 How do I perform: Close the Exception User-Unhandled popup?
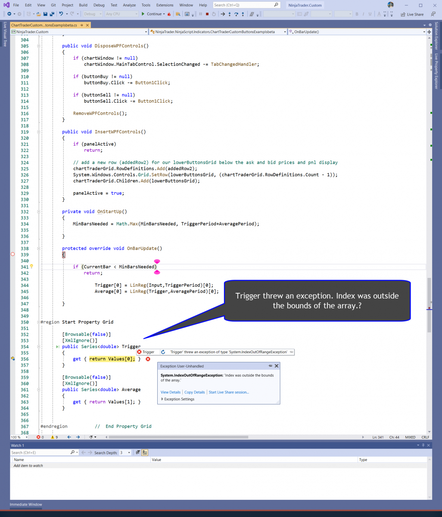point(277,366)
